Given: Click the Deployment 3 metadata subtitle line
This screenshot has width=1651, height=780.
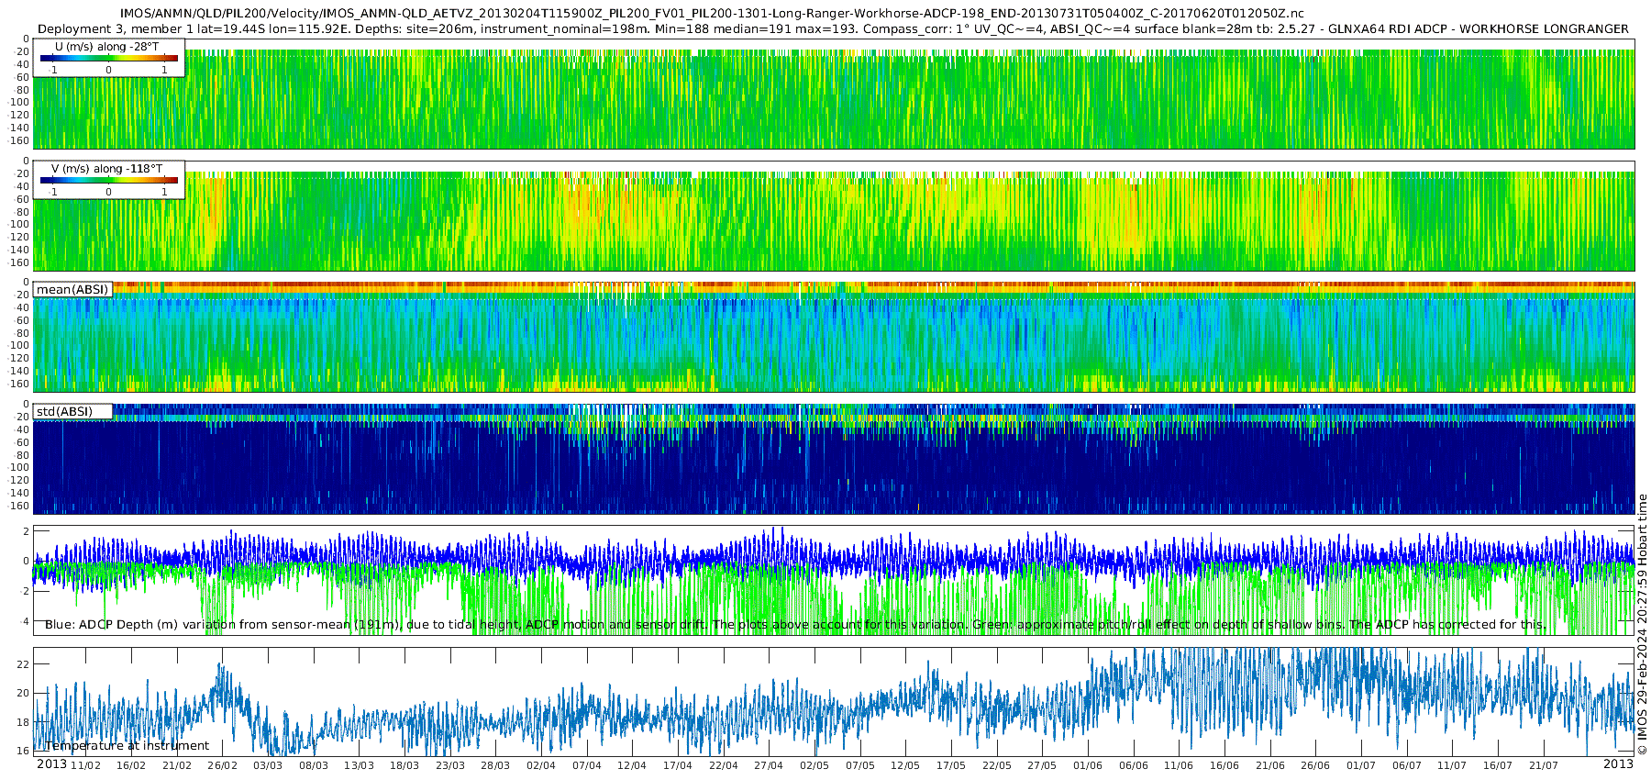Looking at the screenshot, I should tap(833, 28).
